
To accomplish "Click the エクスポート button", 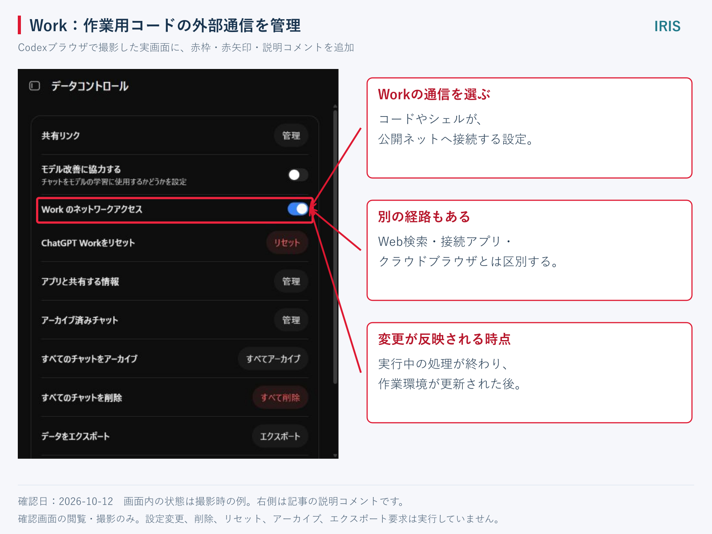I will 280,436.
